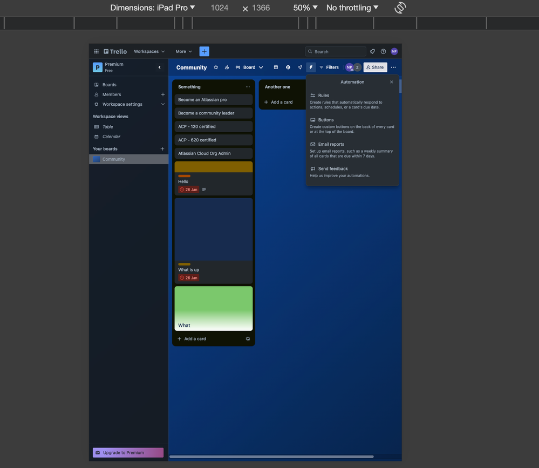
Task: Click the notification bell icon
Action: click(372, 51)
